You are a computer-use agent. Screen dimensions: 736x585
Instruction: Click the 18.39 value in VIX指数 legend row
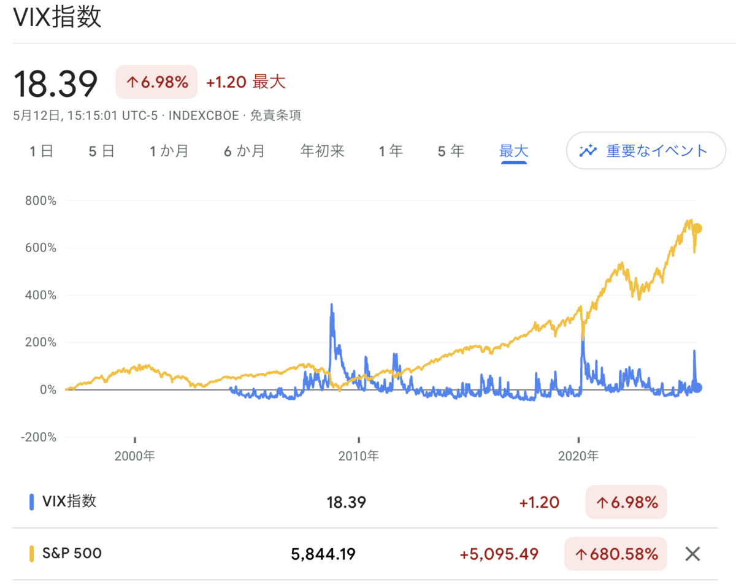347,503
